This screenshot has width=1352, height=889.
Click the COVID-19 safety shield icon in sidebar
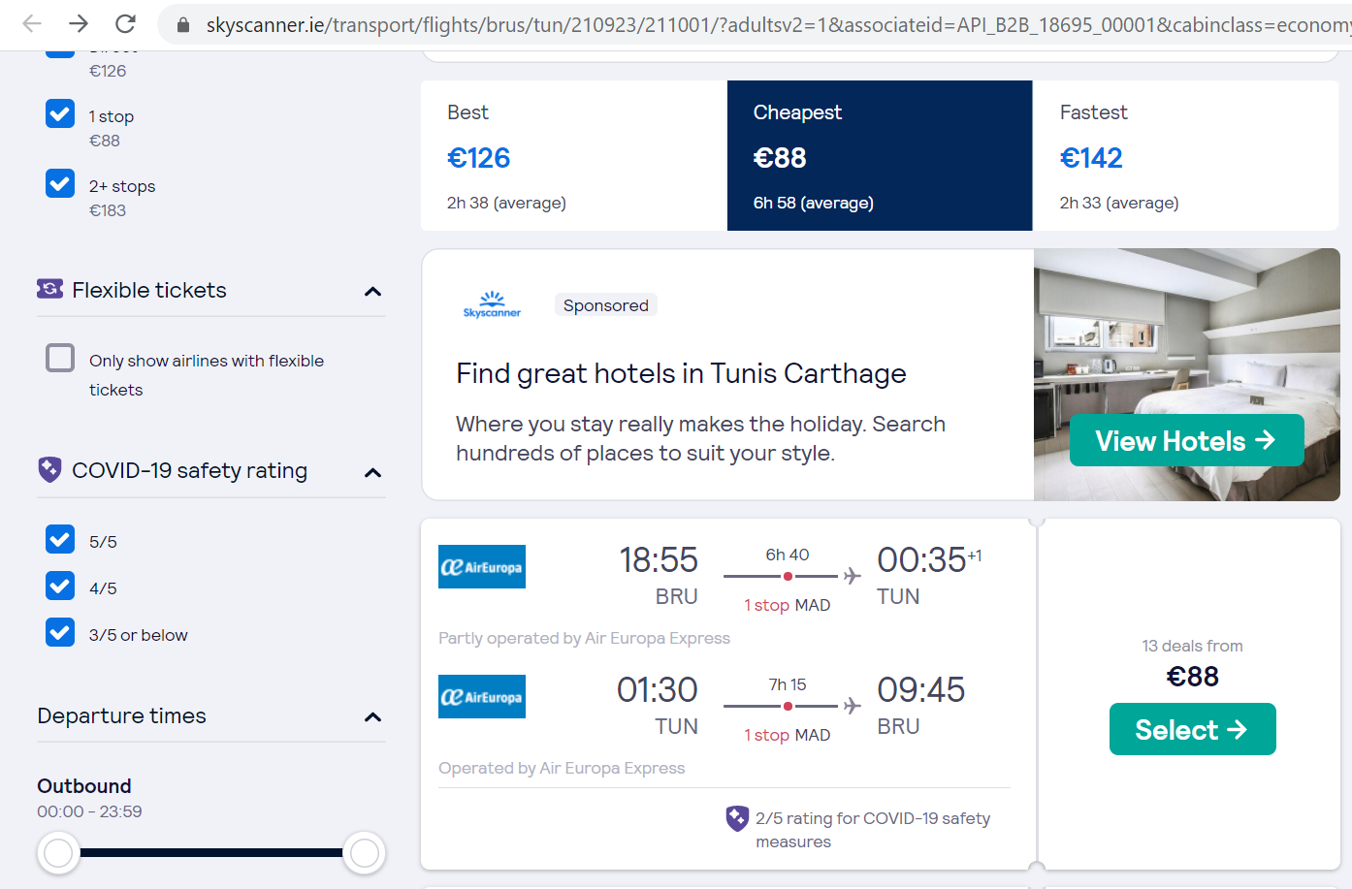pyautogui.click(x=49, y=469)
